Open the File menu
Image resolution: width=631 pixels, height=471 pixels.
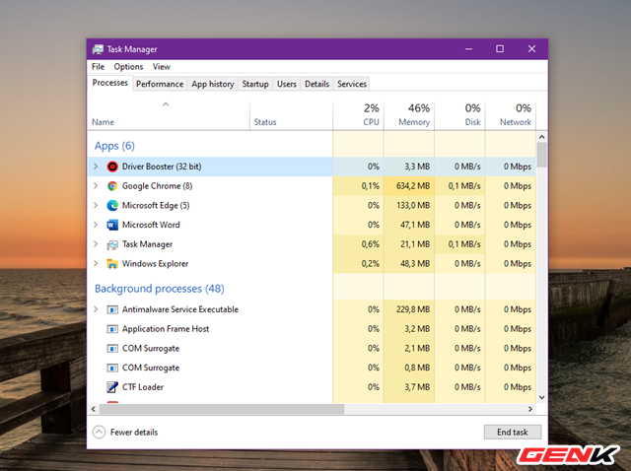click(x=98, y=66)
